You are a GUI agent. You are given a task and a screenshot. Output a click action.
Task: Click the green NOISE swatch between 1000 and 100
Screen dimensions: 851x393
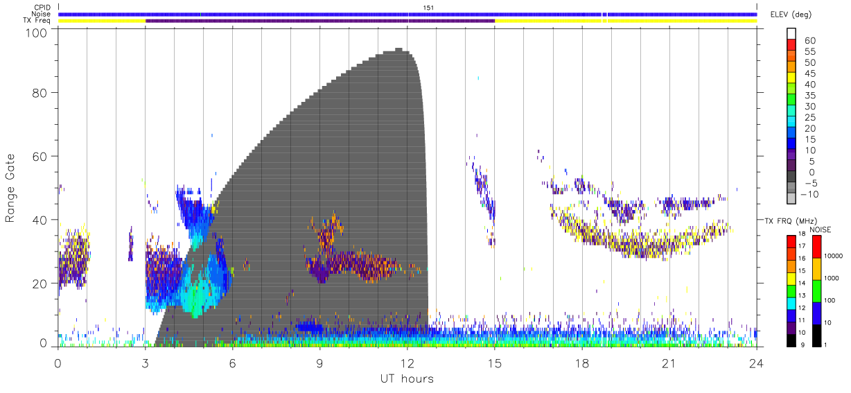tap(818, 291)
